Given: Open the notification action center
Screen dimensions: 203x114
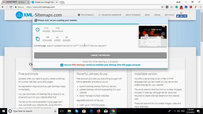Looking at the screenshot, I should [x=198, y=111].
